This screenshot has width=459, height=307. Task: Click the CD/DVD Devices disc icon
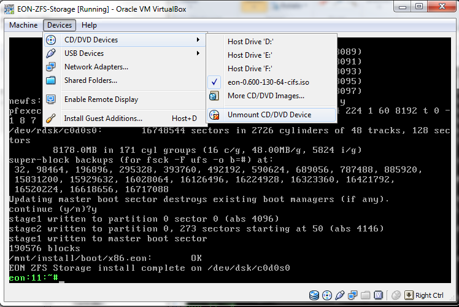point(51,40)
